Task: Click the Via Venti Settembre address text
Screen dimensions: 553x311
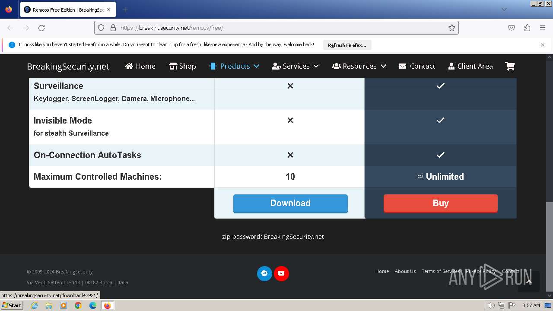Action: tap(77, 282)
